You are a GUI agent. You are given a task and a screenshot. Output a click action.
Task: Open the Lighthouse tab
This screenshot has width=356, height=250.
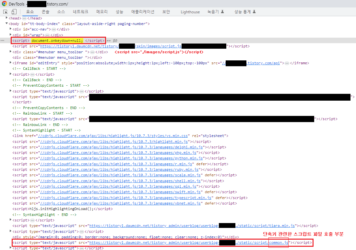[x=190, y=12]
